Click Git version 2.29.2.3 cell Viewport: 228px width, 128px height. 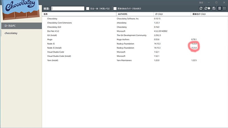[x=157, y=35]
